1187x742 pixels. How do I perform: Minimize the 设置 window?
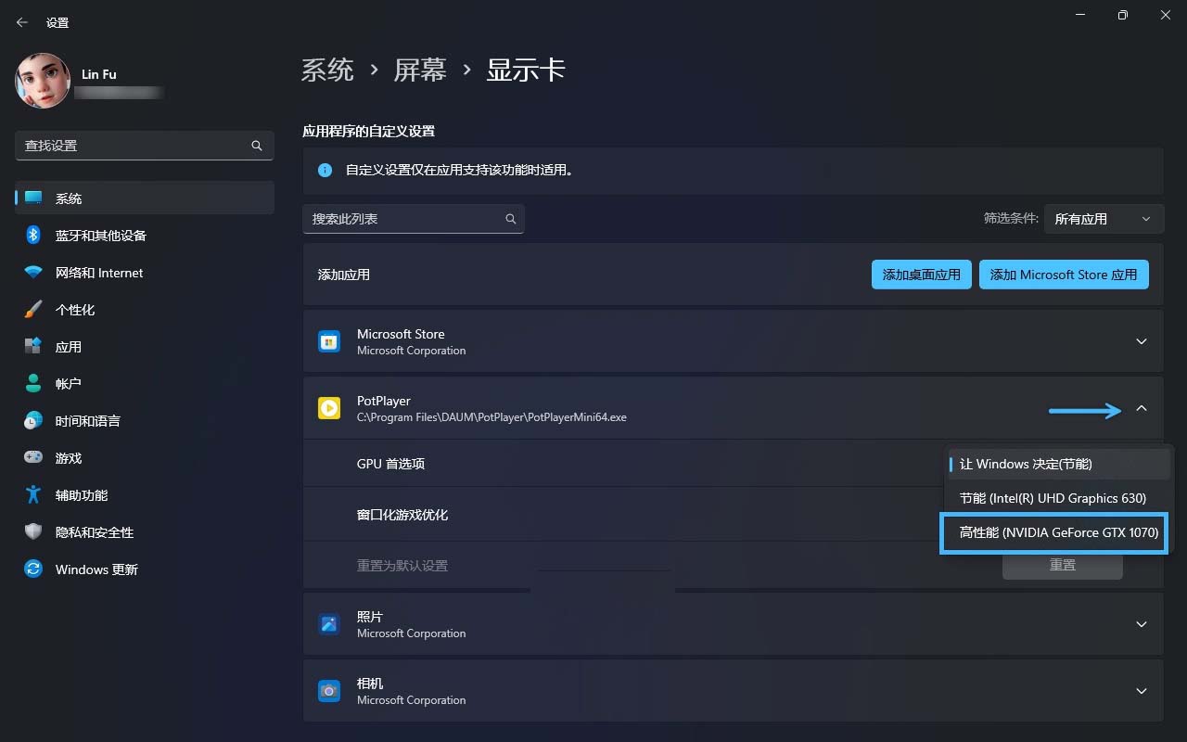tap(1079, 16)
